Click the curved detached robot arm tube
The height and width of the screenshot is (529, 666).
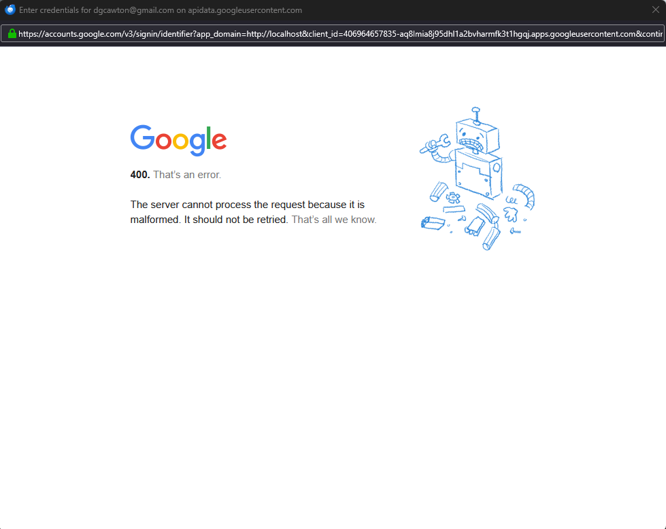pos(524,196)
